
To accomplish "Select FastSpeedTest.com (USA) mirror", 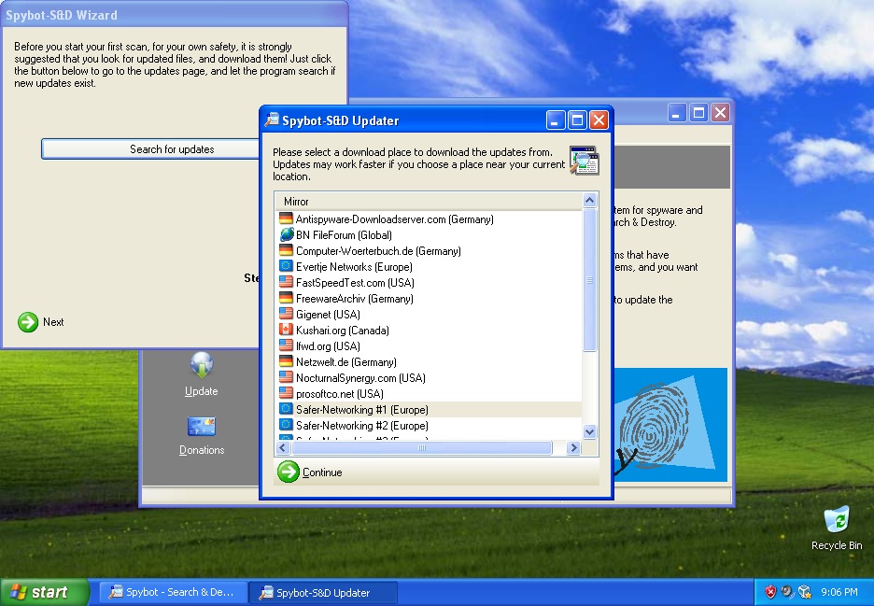I will coord(429,283).
